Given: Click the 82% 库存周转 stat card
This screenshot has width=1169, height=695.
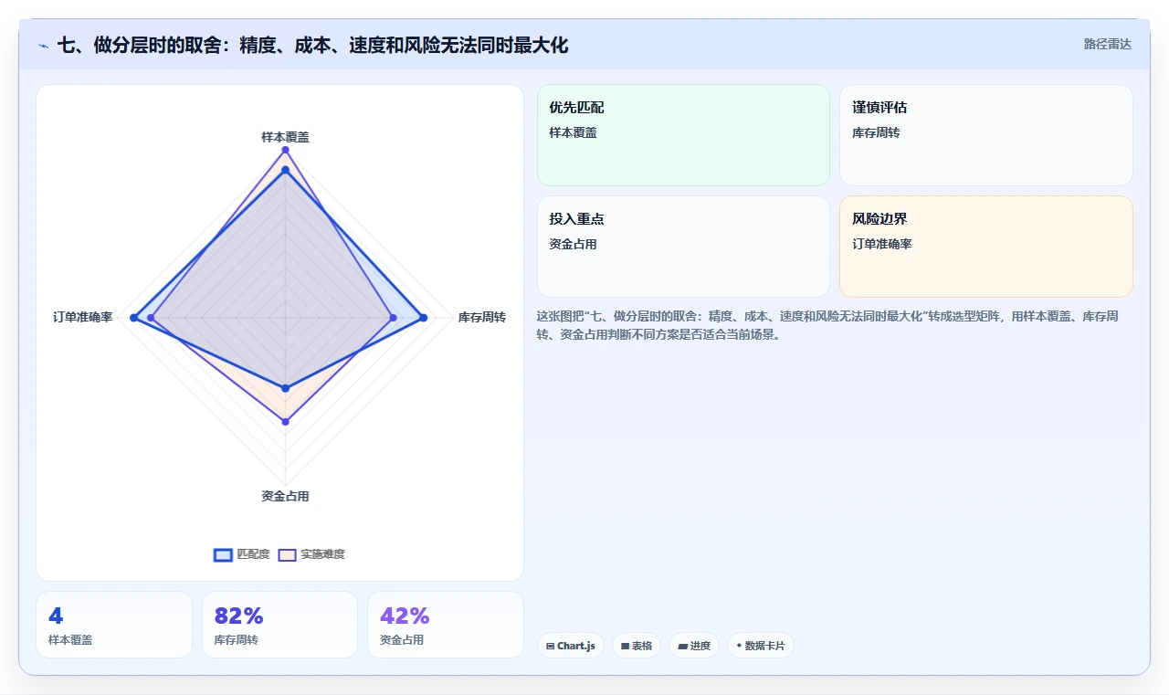Looking at the screenshot, I should point(279,625).
